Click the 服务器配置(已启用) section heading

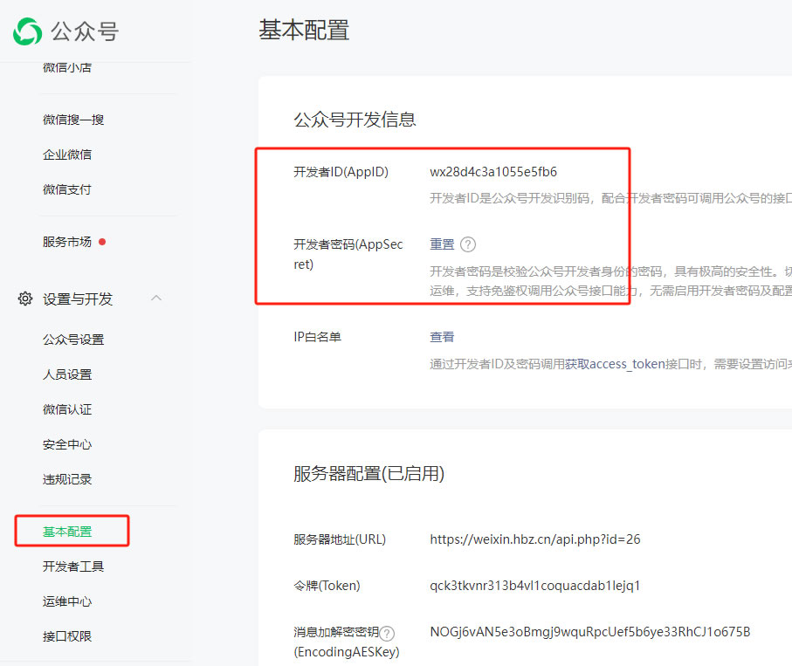368,474
